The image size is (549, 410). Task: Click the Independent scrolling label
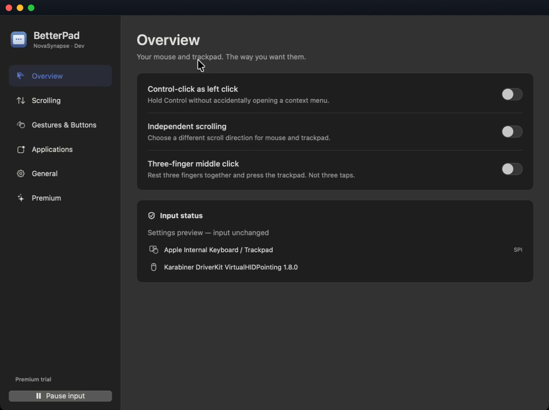click(187, 126)
